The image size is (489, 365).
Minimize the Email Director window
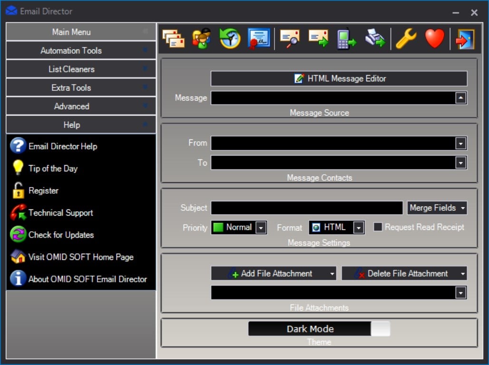click(456, 12)
